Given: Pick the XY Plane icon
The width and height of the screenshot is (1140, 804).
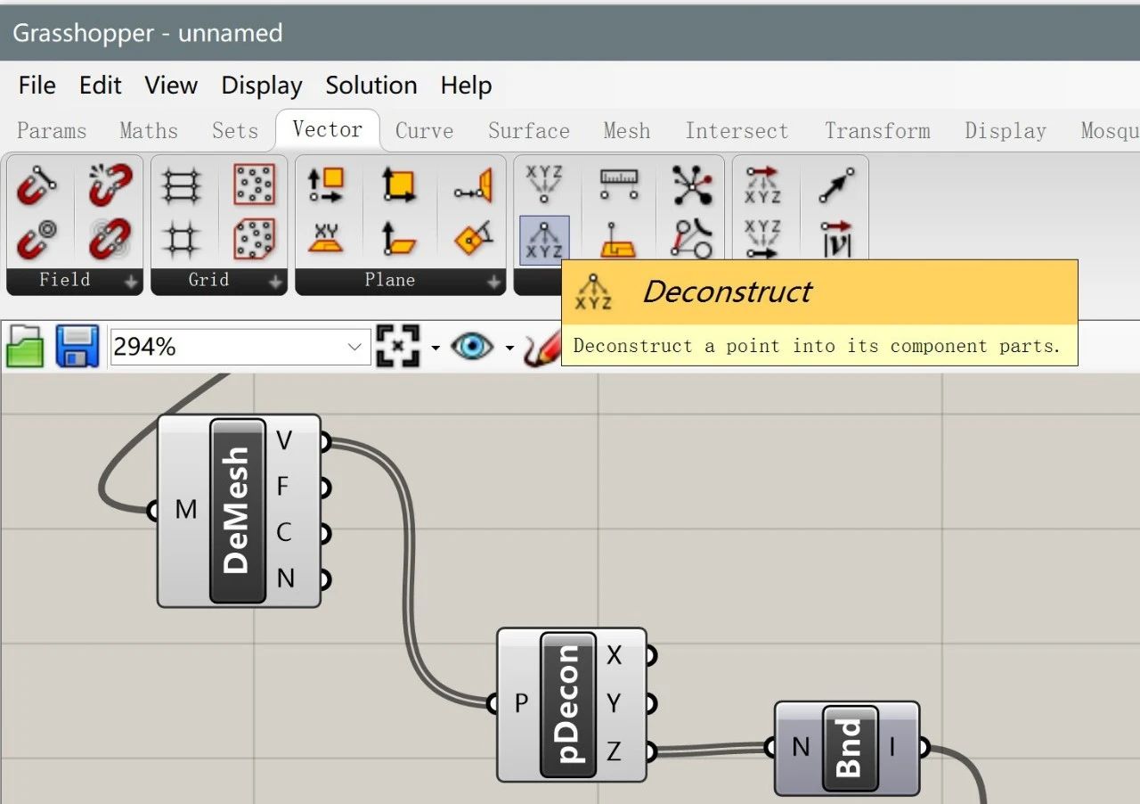Looking at the screenshot, I should (x=327, y=239).
